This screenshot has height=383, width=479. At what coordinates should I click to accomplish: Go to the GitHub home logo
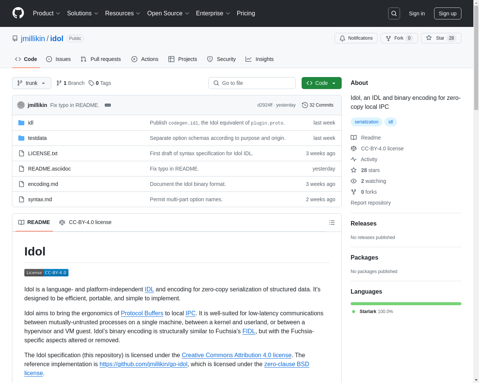(18, 13)
